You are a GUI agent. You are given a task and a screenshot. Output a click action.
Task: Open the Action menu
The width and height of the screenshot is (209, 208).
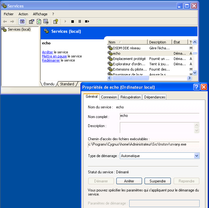[23, 14]
